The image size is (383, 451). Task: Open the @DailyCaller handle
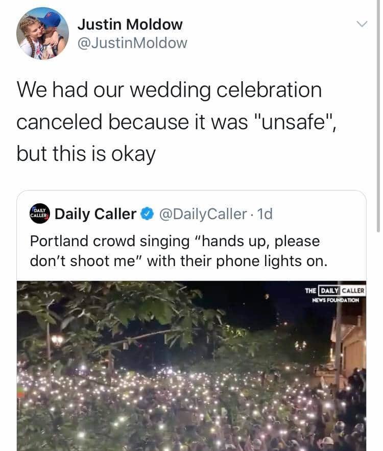[x=203, y=214]
